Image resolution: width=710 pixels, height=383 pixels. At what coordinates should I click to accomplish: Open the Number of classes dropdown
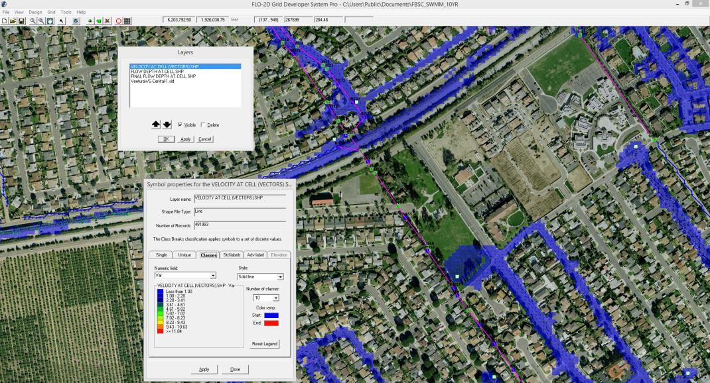tap(275, 298)
